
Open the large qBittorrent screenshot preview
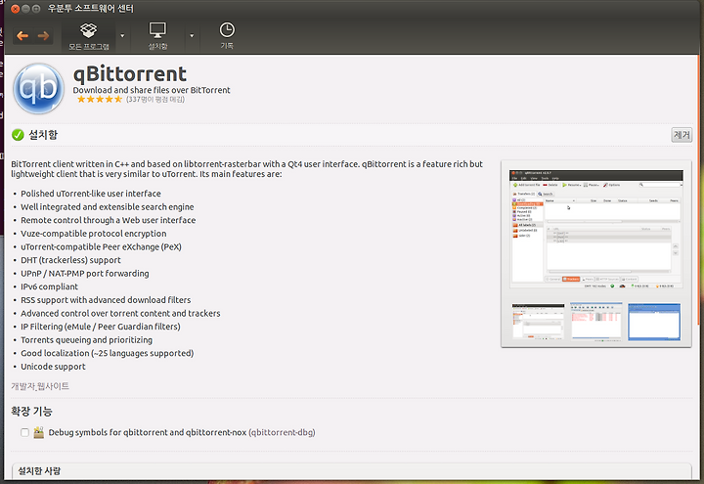(596, 229)
